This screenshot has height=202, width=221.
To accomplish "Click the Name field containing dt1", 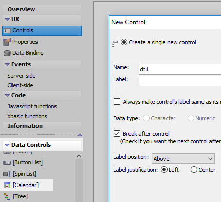I will click(x=180, y=69).
